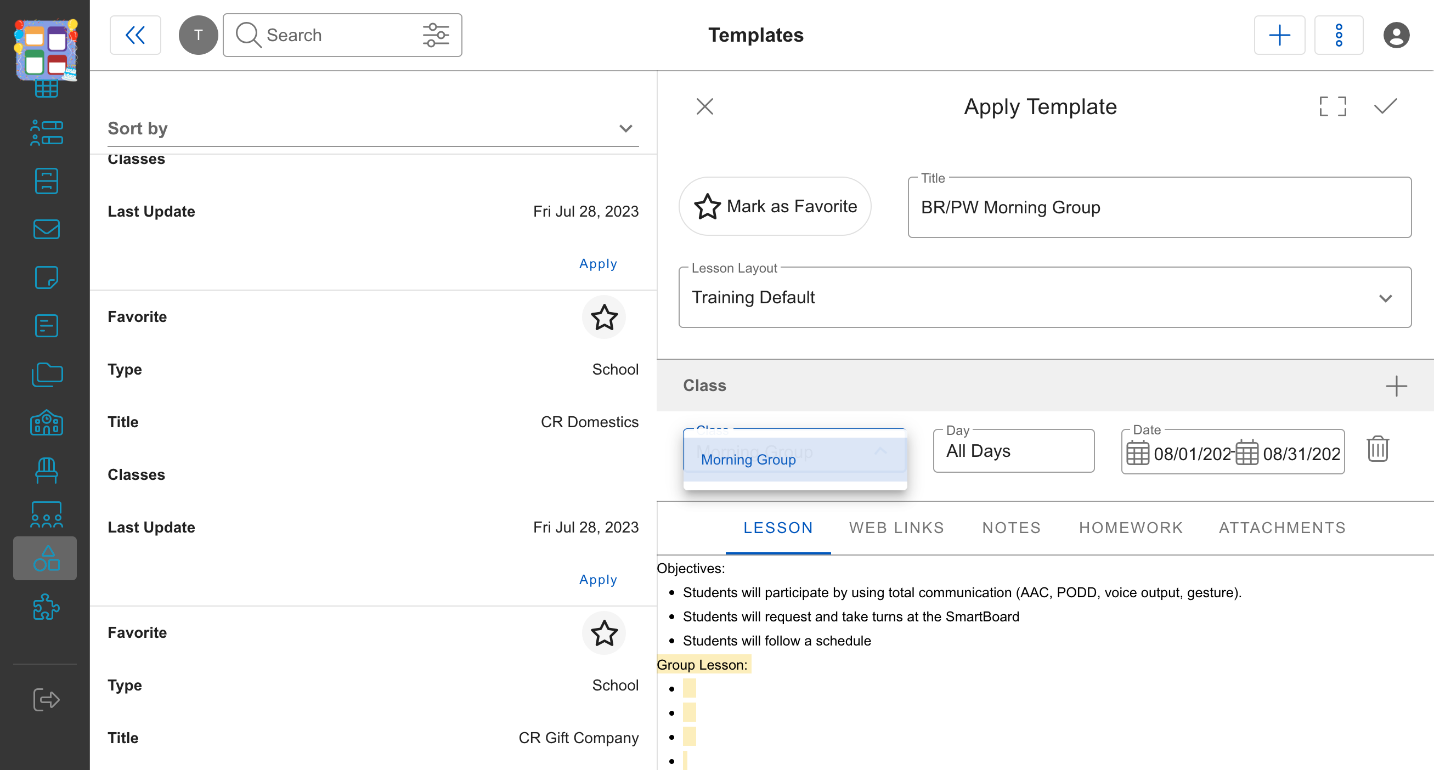Image resolution: width=1434 pixels, height=770 pixels.
Task: Add new template with plus button
Action: (x=1279, y=35)
